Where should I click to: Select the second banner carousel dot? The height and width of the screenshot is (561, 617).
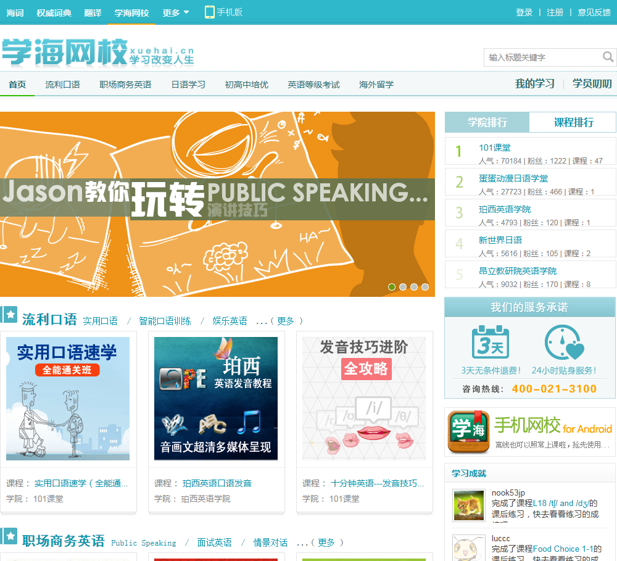tap(402, 287)
